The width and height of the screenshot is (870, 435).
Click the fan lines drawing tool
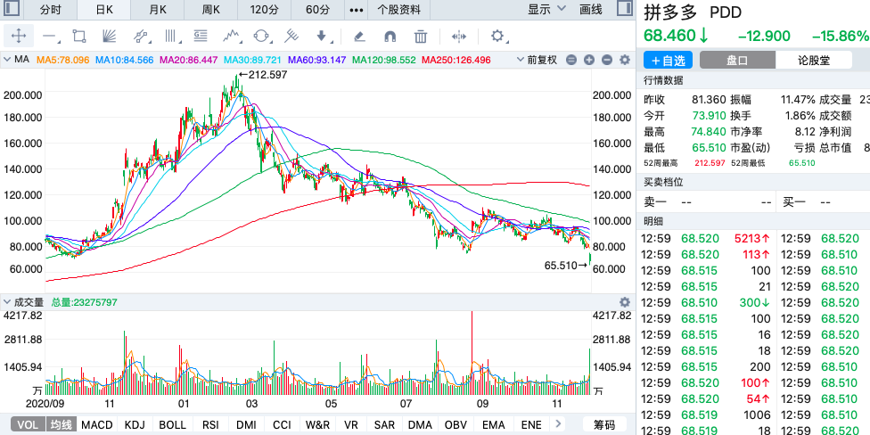point(110,37)
